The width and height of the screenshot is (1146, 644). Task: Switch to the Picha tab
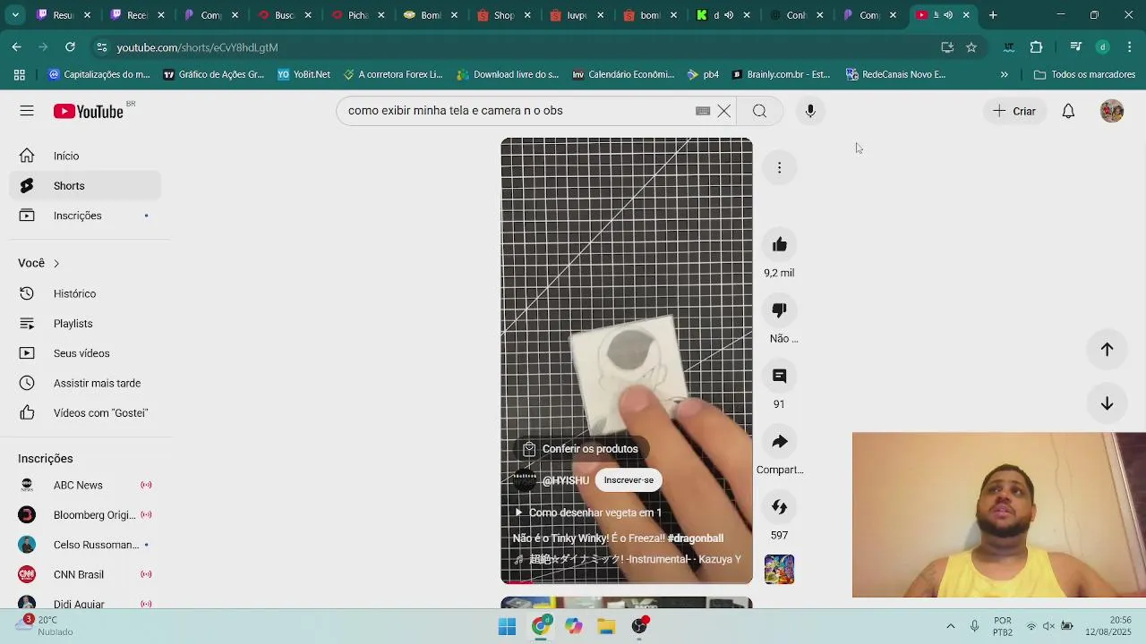point(357,15)
